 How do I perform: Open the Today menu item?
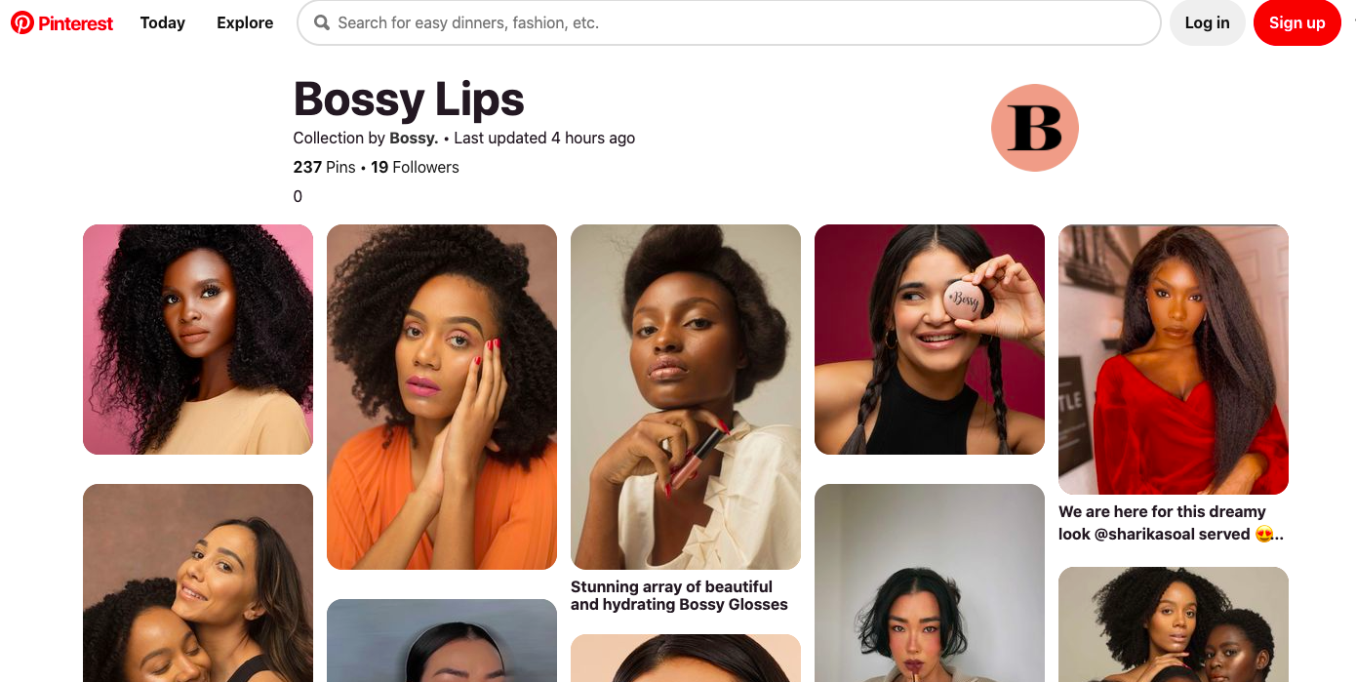[162, 23]
